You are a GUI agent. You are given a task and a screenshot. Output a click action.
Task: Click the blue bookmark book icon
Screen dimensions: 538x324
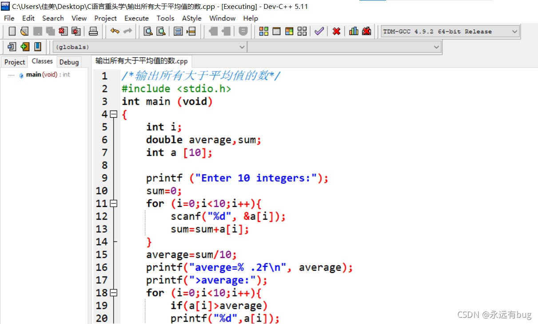pos(37,46)
